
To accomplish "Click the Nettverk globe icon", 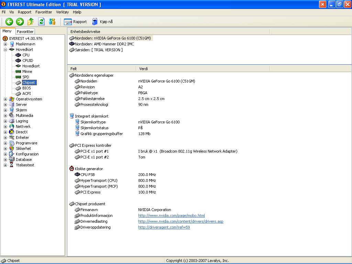I will [x=12, y=126].
